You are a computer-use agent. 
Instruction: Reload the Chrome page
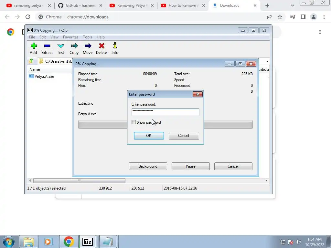[28, 17]
